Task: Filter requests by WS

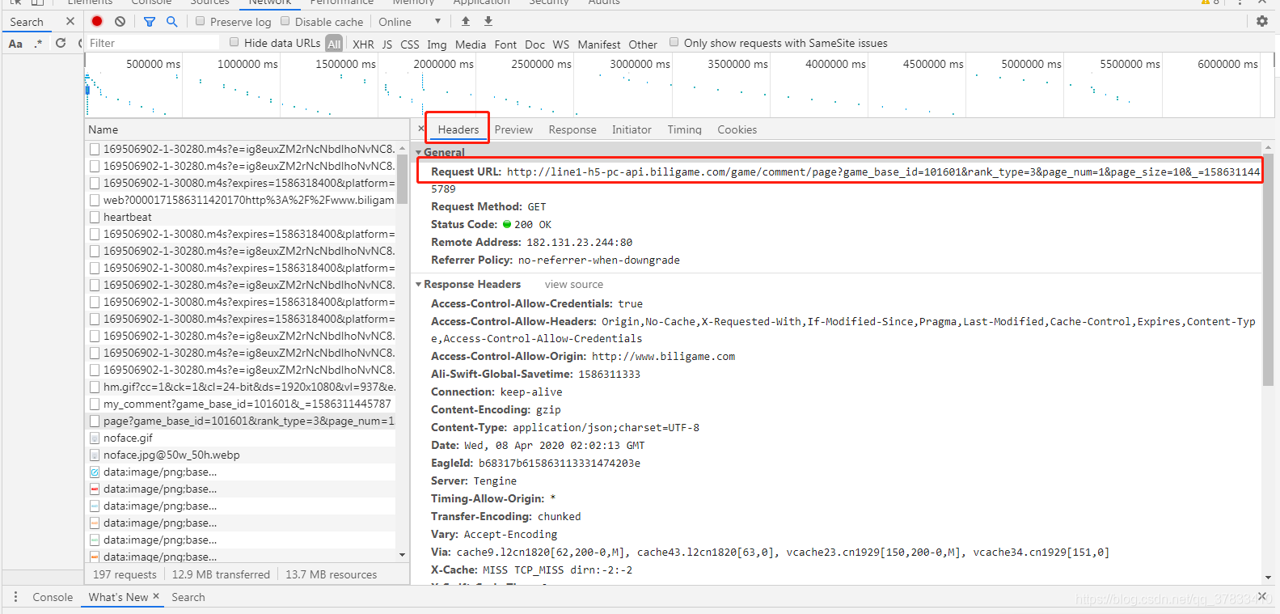Action: (x=561, y=44)
